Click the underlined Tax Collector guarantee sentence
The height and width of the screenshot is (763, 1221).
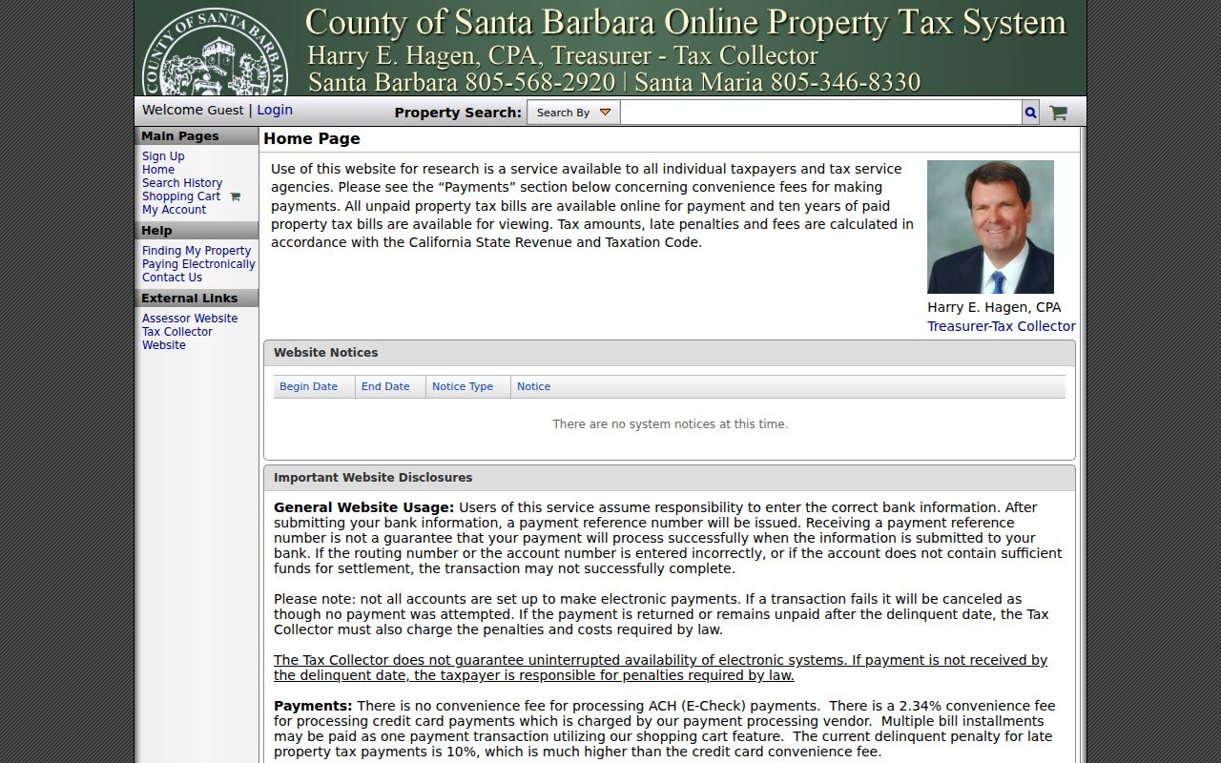tap(660, 668)
